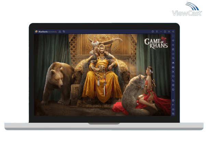
Task: Open recent apps icon at sidebar bottom
Action: point(173,114)
